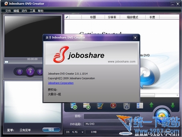The image size is (182, 137).
Task: Click the 分辨率 column header
Action: (x=112, y=17)
